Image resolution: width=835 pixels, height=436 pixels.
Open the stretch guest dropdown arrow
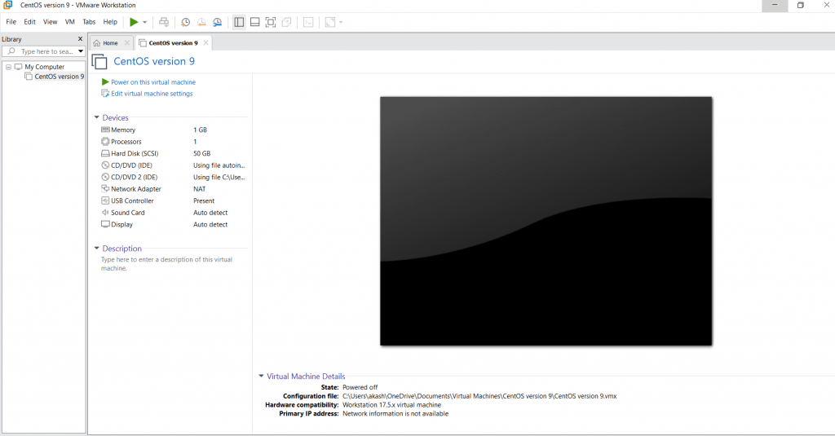tap(341, 22)
